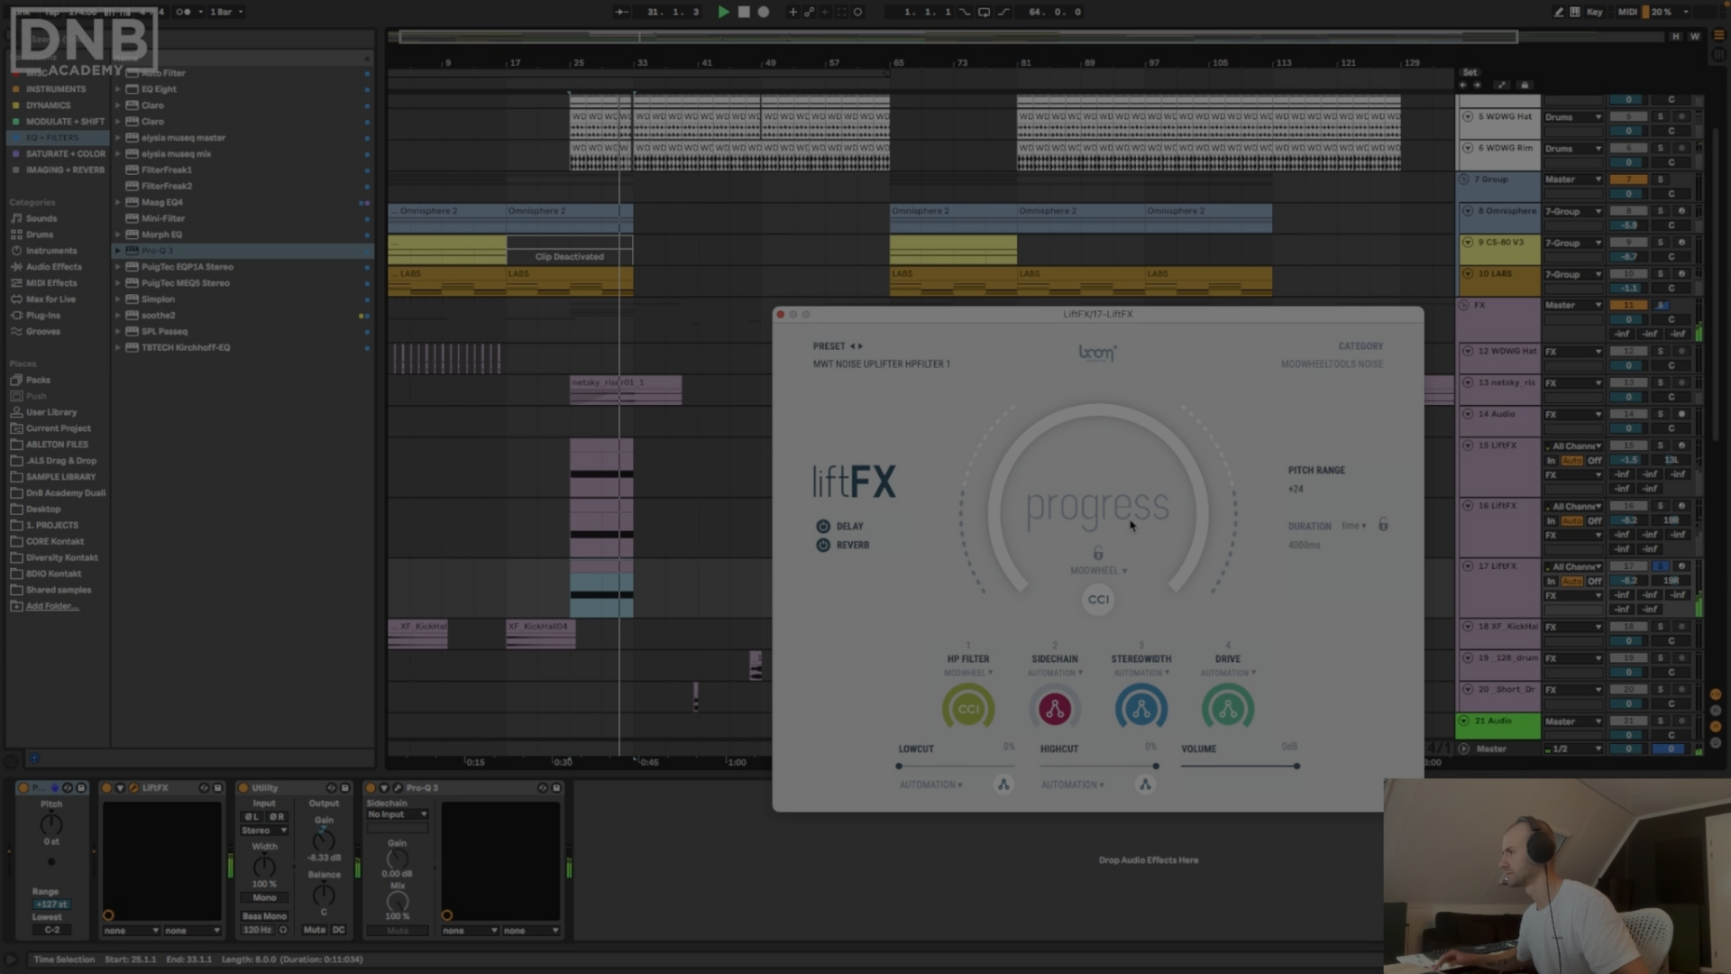Open the Duration time dropdown

pos(1354,526)
